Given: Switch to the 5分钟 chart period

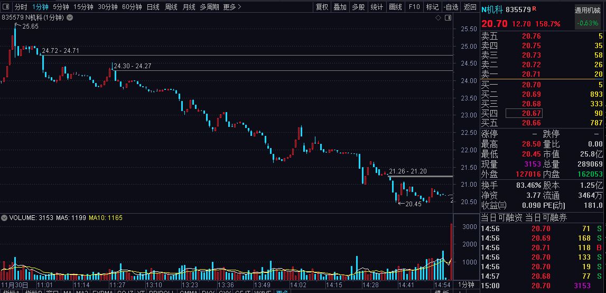Looking at the screenshot, I should (x=61, y=7).
